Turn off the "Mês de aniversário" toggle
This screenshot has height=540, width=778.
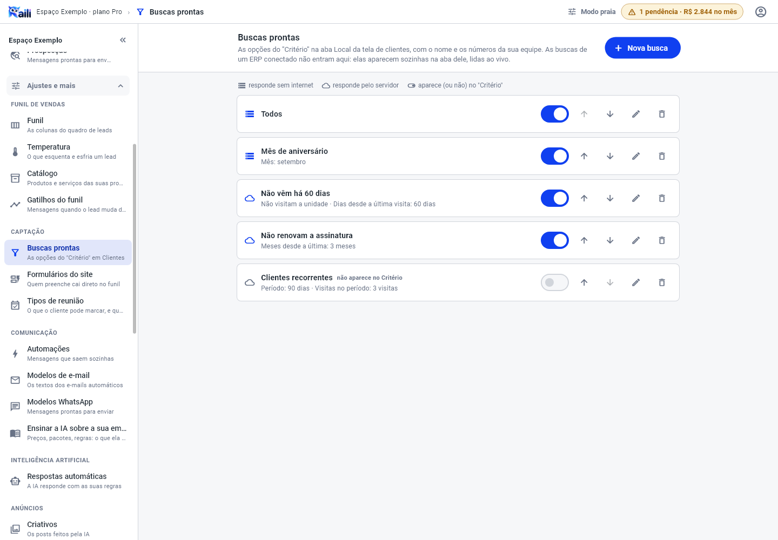[555, 156]
